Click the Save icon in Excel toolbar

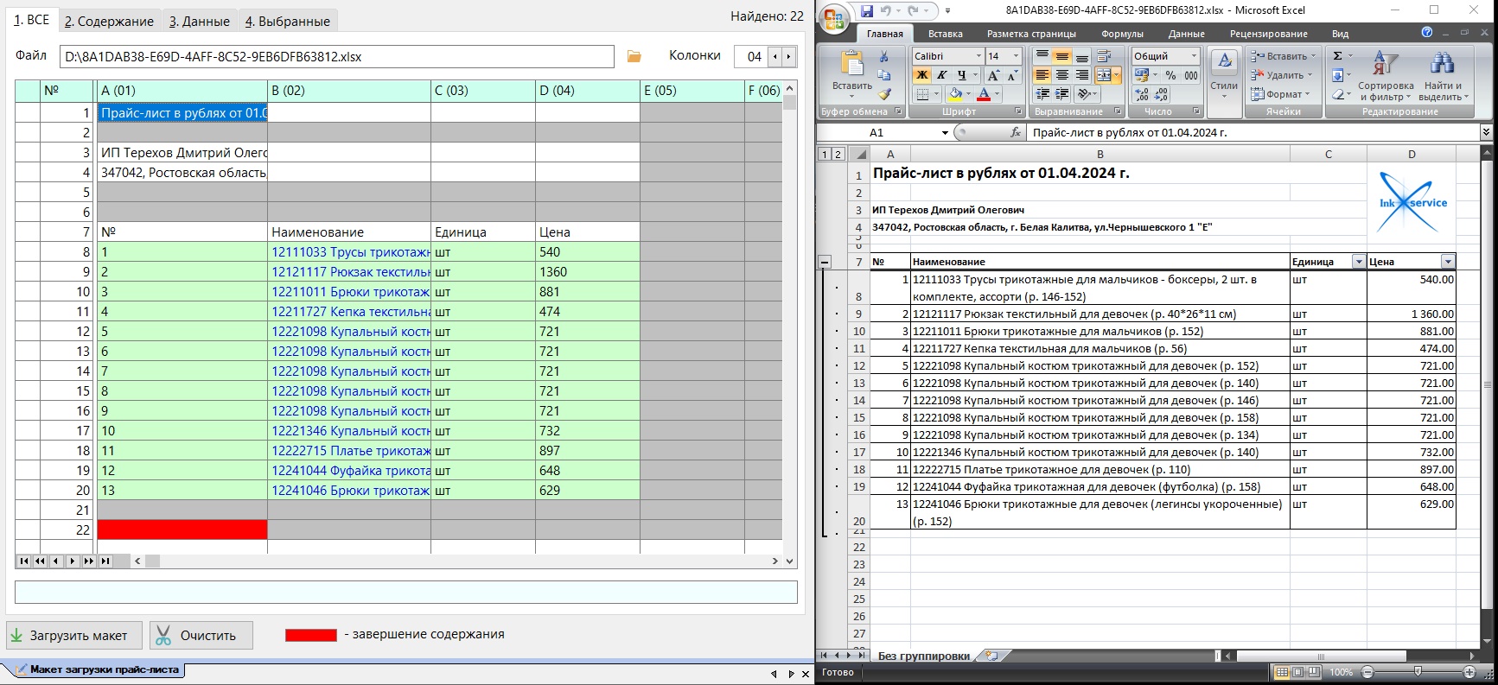[867, 11]
